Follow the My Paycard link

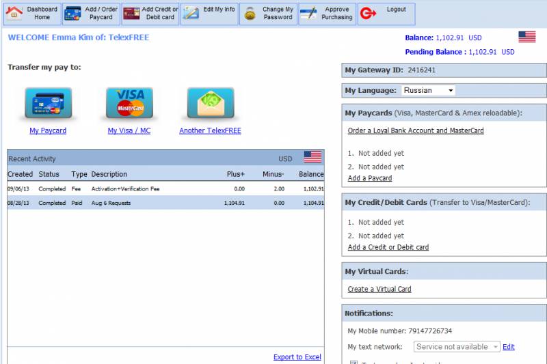(48, 130)
